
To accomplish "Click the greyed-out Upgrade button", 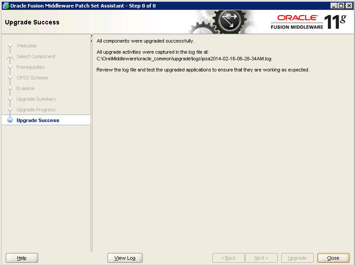I will (x=297, y=258).
